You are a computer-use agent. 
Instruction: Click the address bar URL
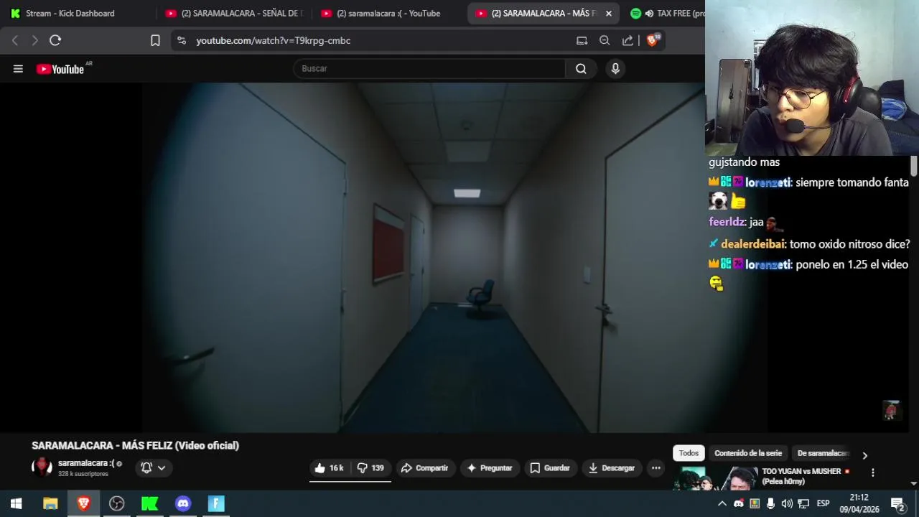click(274, 40)
